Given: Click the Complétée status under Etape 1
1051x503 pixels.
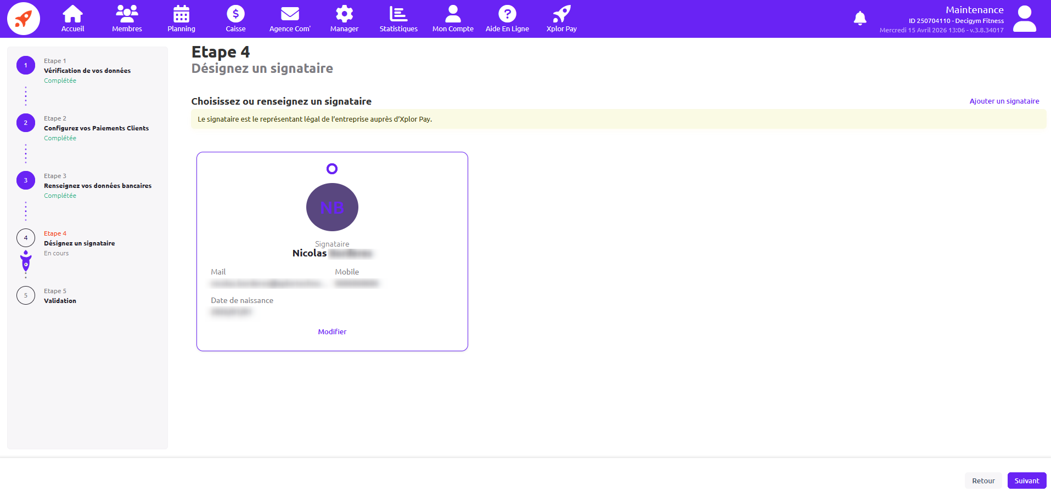Looking at the screenshot, I should (x=60, y=81).
